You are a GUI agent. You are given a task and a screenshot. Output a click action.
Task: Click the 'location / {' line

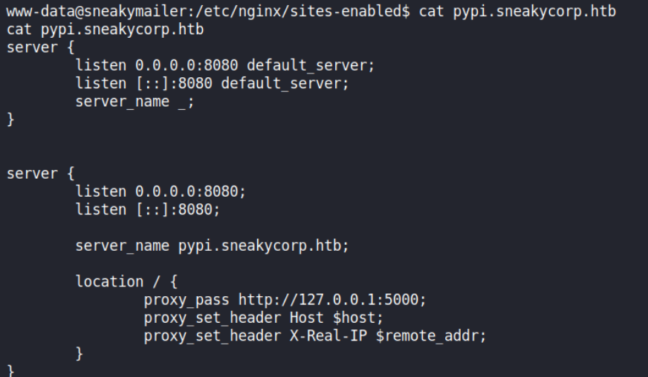click(x=126, y=281)
